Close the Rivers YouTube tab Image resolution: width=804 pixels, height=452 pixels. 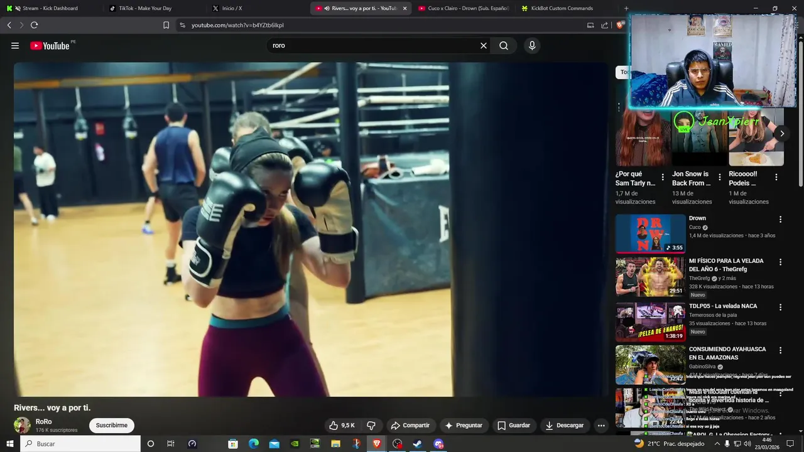405,8
